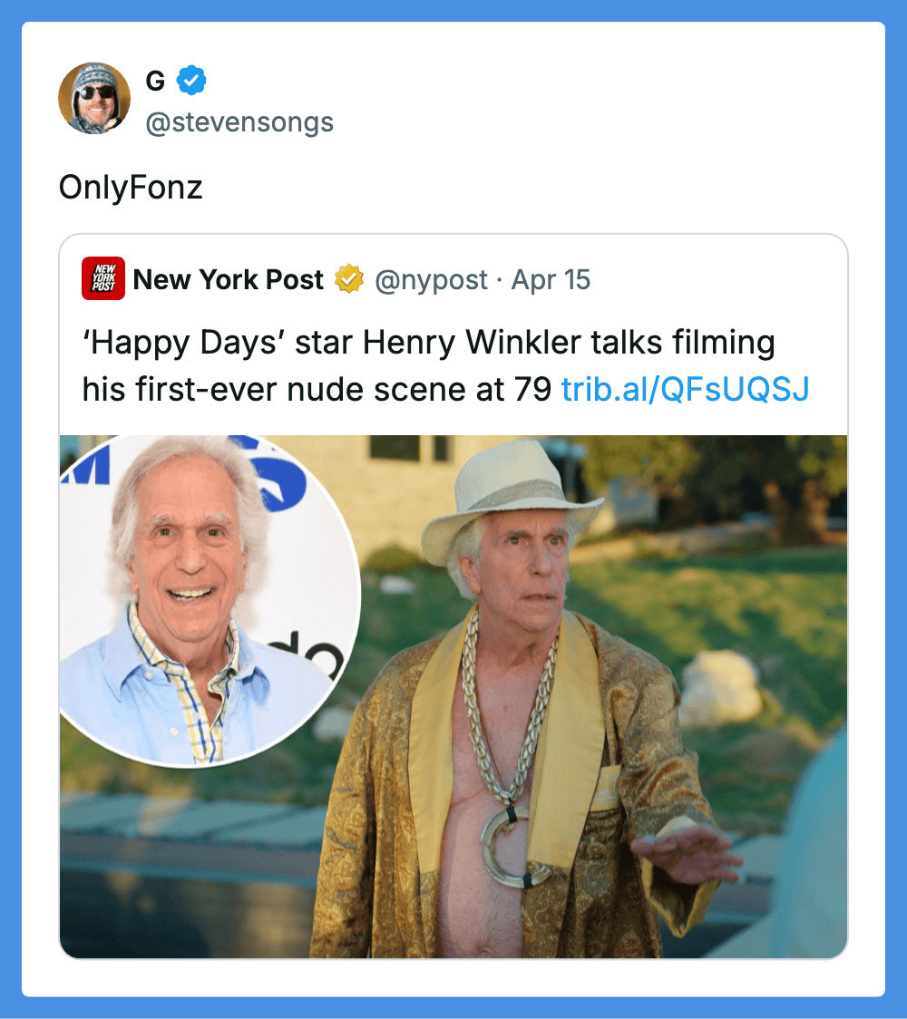Screen dimensions: 907x1019
Task: Select the "OnlyFonz" tweet text
Action: (131, 188)
